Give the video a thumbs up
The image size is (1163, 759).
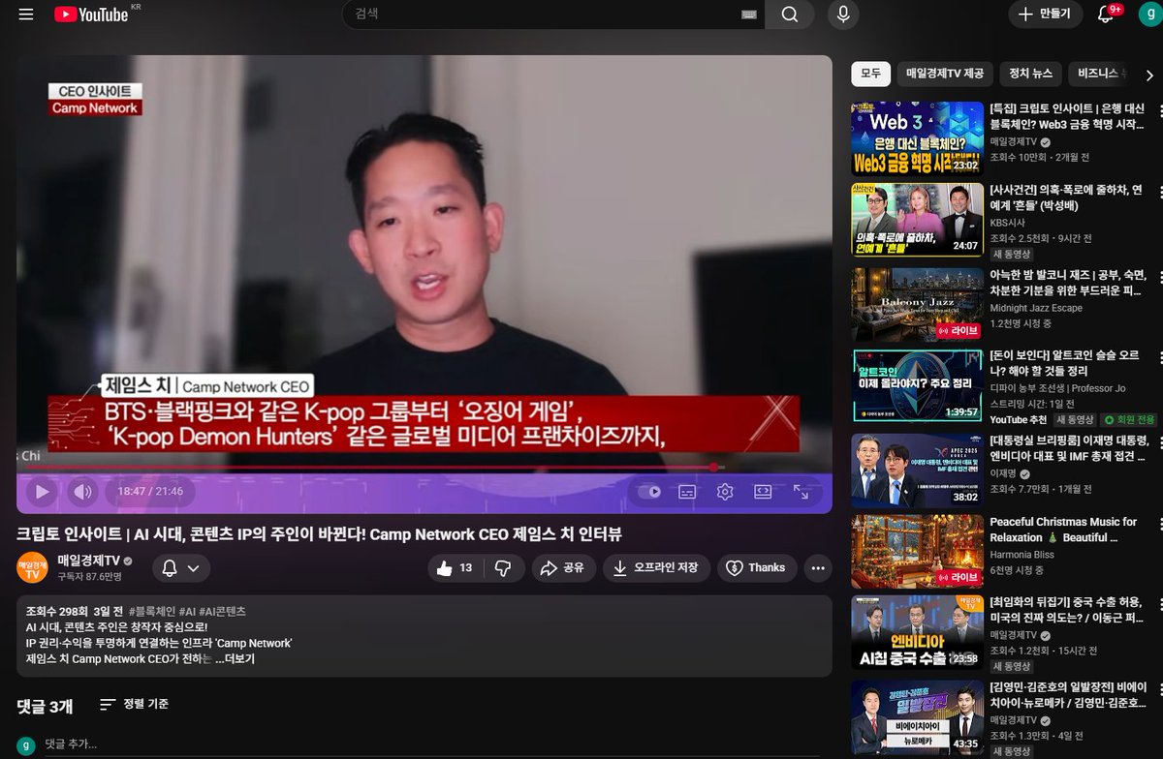[x=446, y=568]
